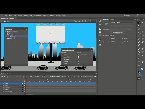Select the Free Transform tool
145x109 pixels.
139,26
